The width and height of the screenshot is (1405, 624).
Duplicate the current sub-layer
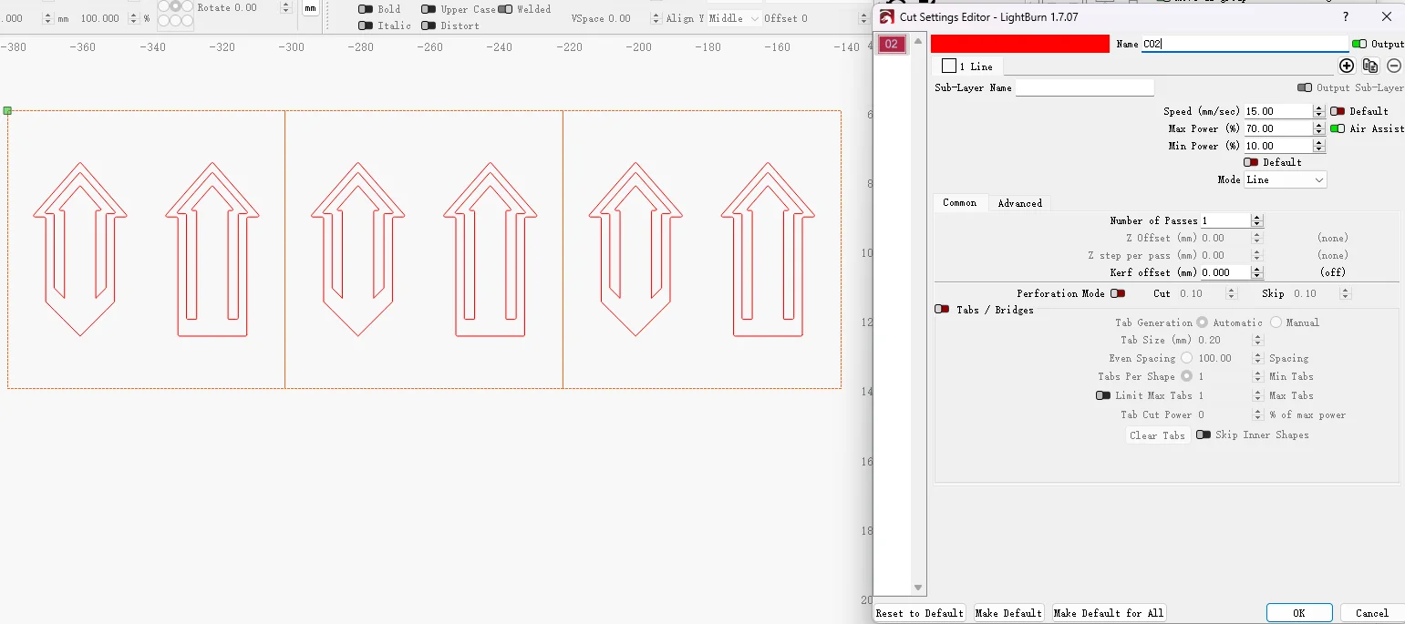tap(1370, 66)
